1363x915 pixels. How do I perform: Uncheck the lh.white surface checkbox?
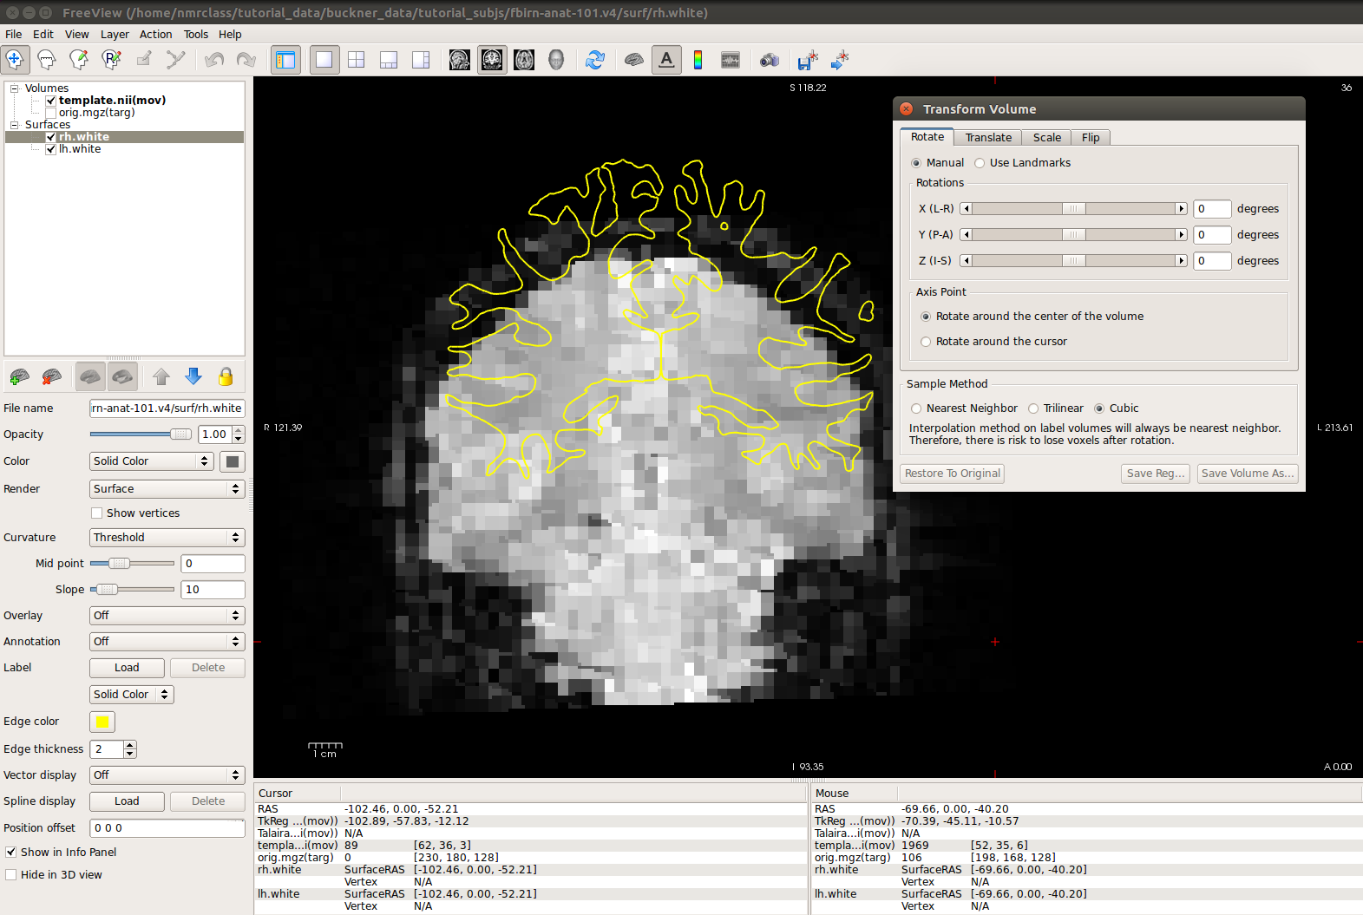(x=51, y=149)
